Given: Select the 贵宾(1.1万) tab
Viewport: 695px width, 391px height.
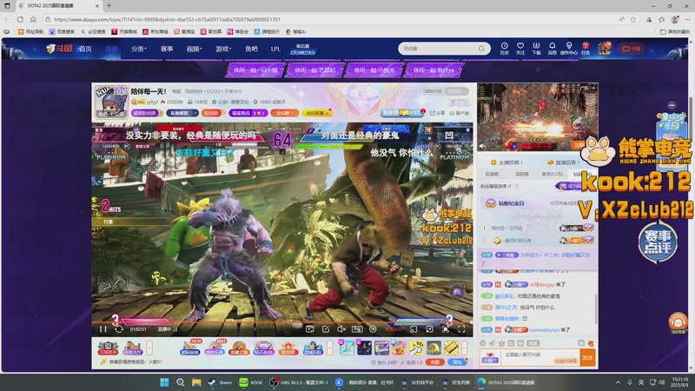Looking at the screenshot, I should pos(552,175).
